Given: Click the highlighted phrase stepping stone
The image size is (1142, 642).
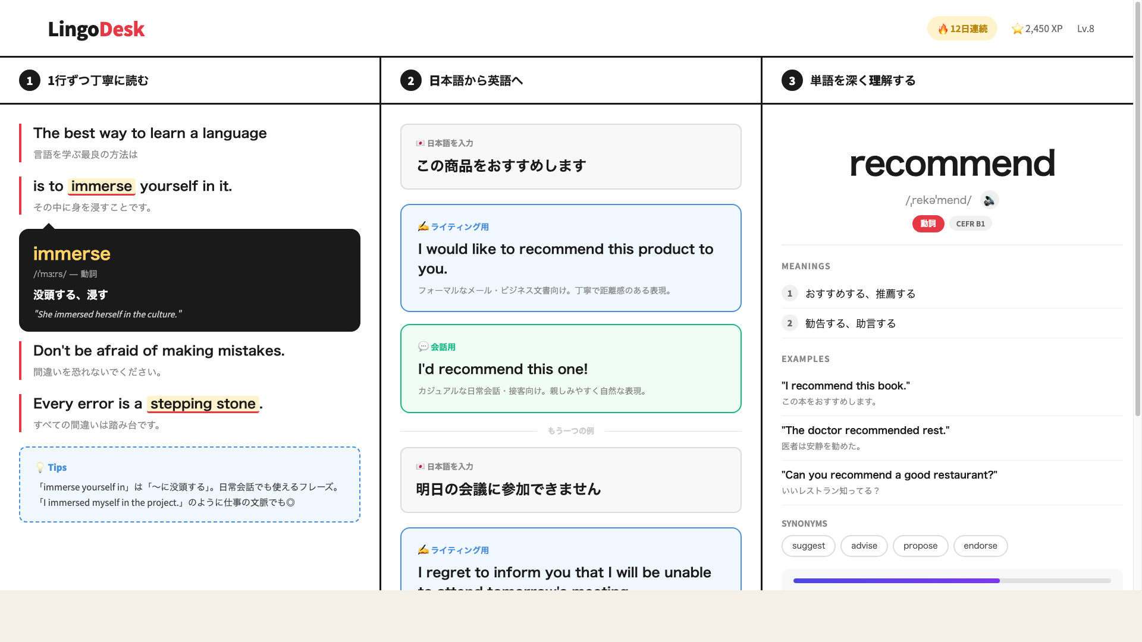Looking at the screenshot, I should [203, 404].
